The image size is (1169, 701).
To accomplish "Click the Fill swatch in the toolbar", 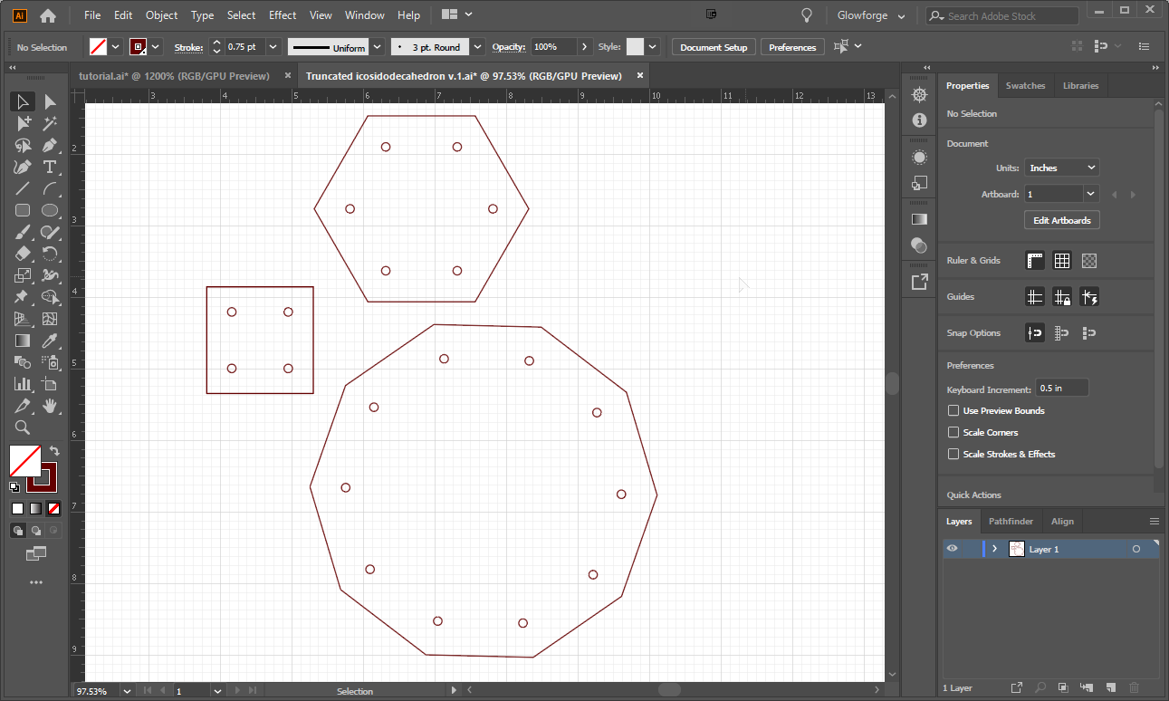I will click(24, 460).
